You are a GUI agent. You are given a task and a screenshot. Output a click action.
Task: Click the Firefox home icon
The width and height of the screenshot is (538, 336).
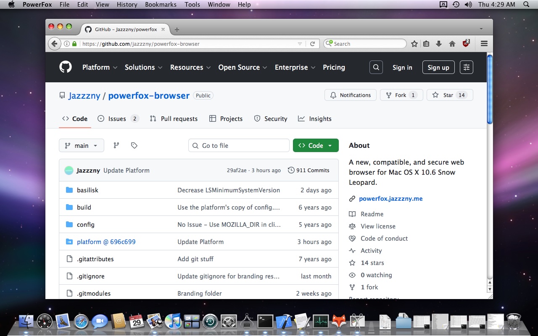point(452,43)
